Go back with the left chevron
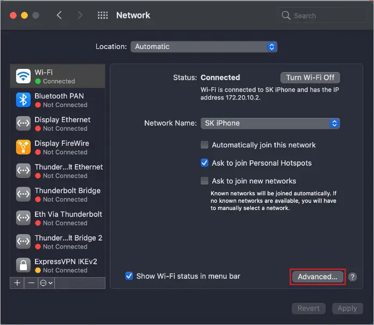The height and width of the screenshot is (325, 374). point(59,15)
